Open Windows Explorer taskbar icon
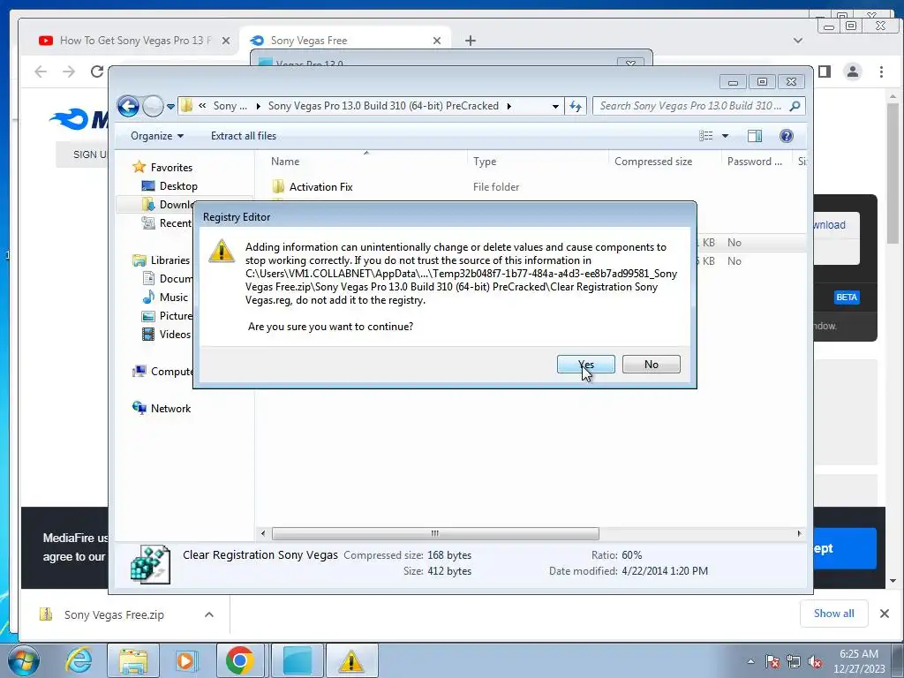Image resolution: width=904 pixels, height=678 pixels. click(133, 660)
